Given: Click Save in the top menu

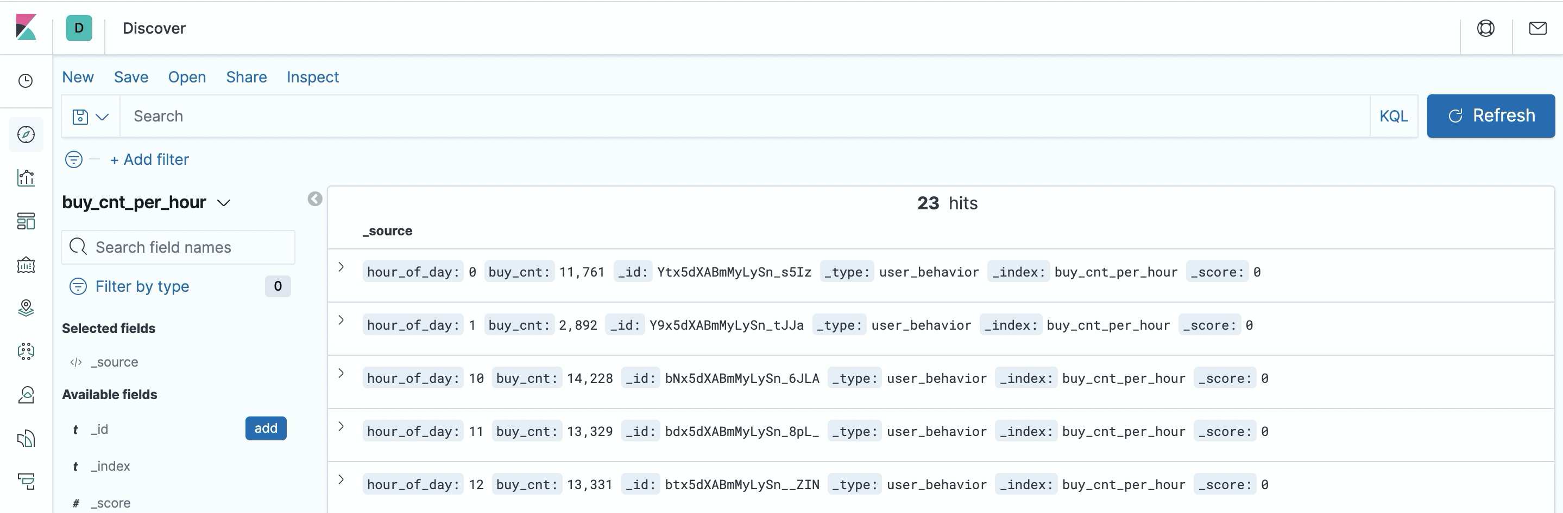Looking at the screenshot, I should pyautogui.click(x=131, y=77).
